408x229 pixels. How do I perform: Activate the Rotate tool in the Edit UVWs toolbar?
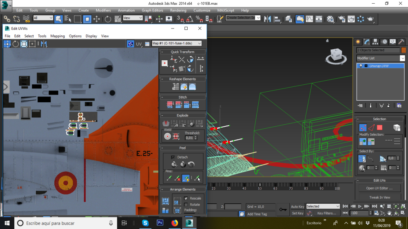(x=16, y=44)
